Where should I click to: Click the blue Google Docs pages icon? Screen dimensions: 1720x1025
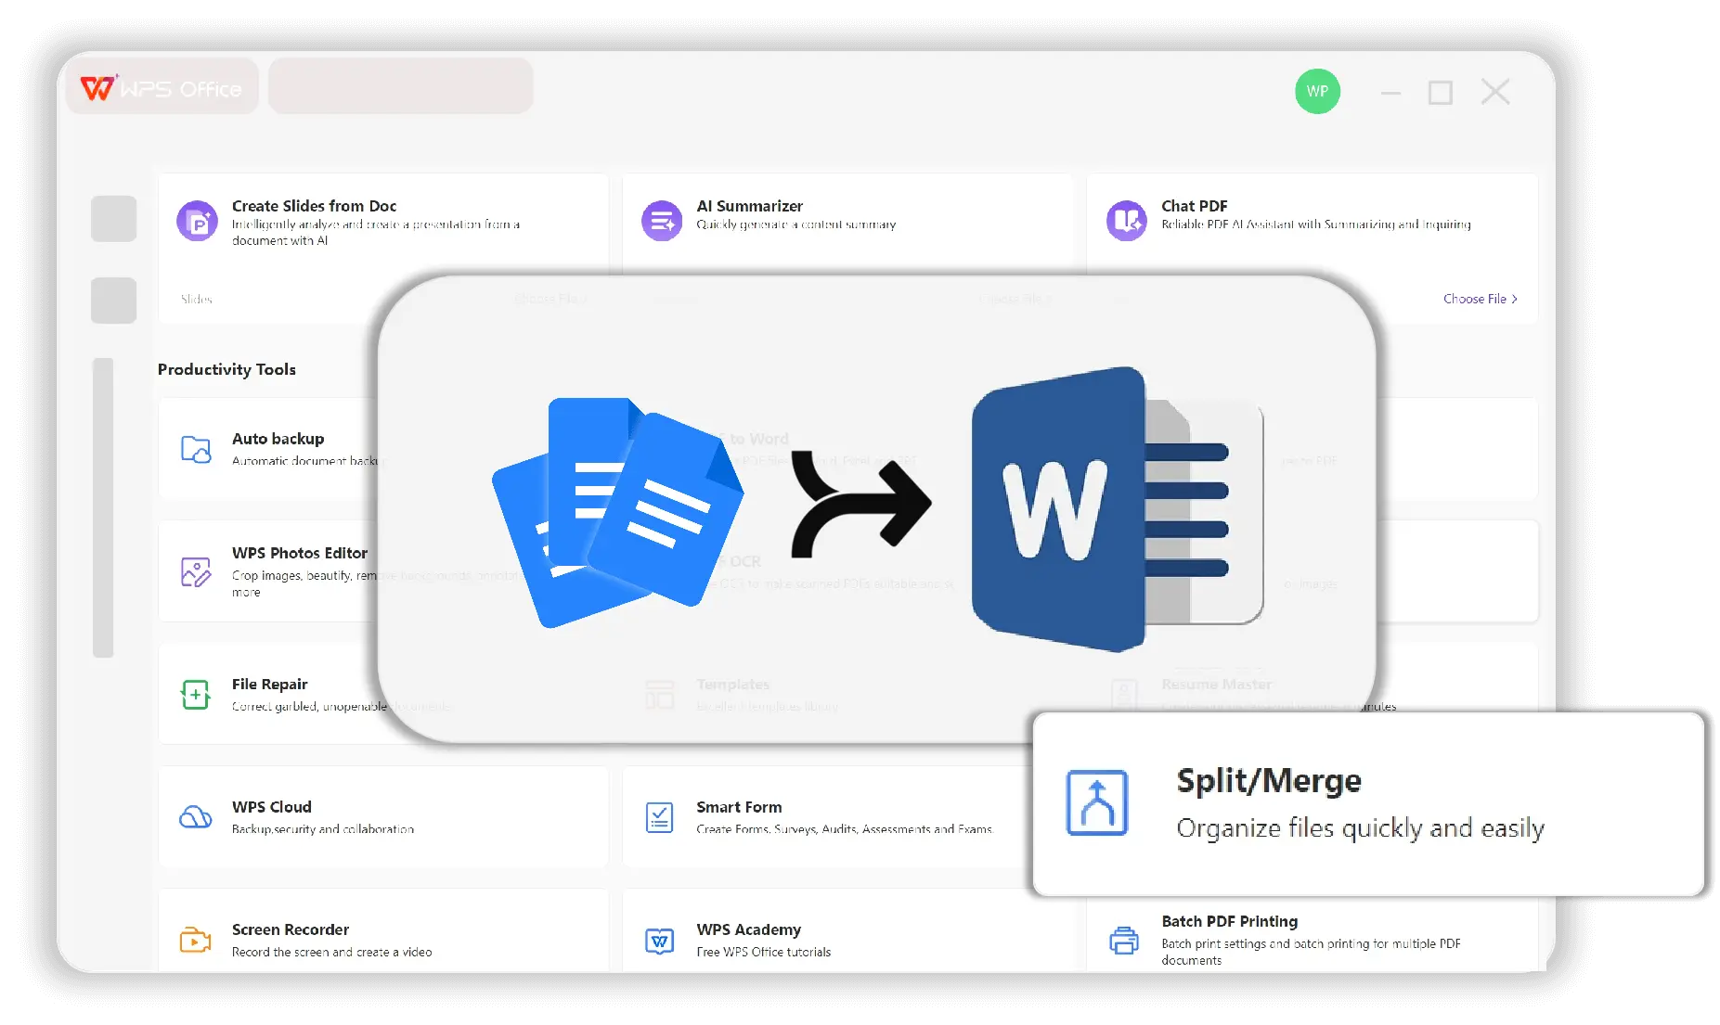click(617, 512)
